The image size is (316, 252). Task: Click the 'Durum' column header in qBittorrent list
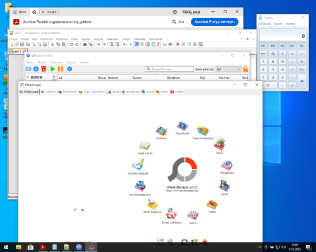pos(143,77)
